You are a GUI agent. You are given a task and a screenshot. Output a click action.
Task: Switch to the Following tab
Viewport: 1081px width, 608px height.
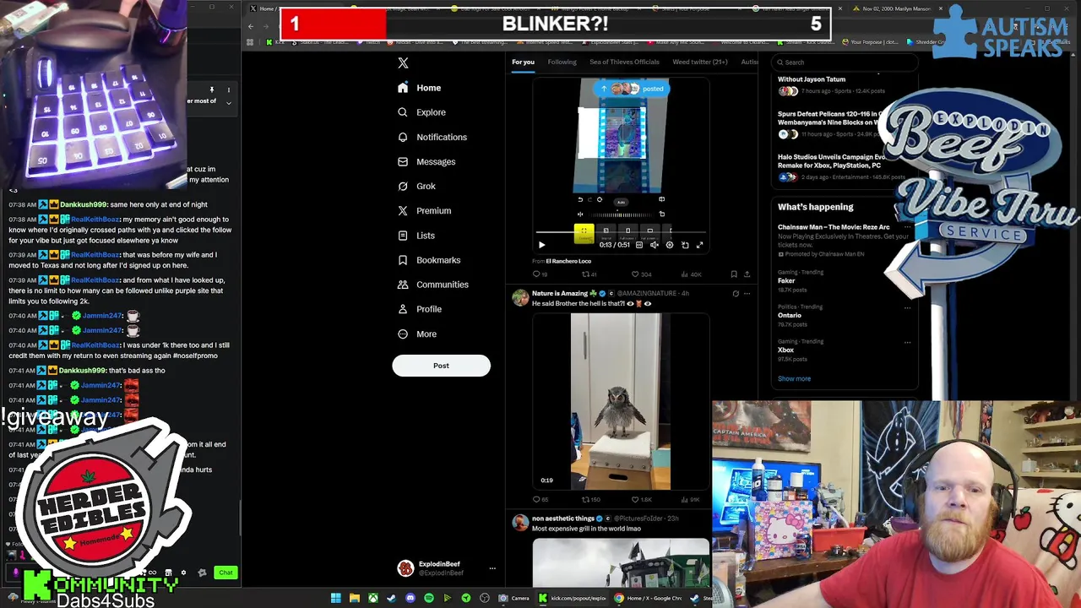coord(562,62)
